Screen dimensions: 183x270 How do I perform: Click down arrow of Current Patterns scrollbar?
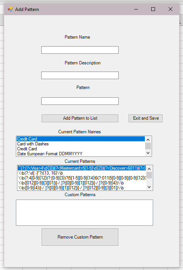coord(149,187)
